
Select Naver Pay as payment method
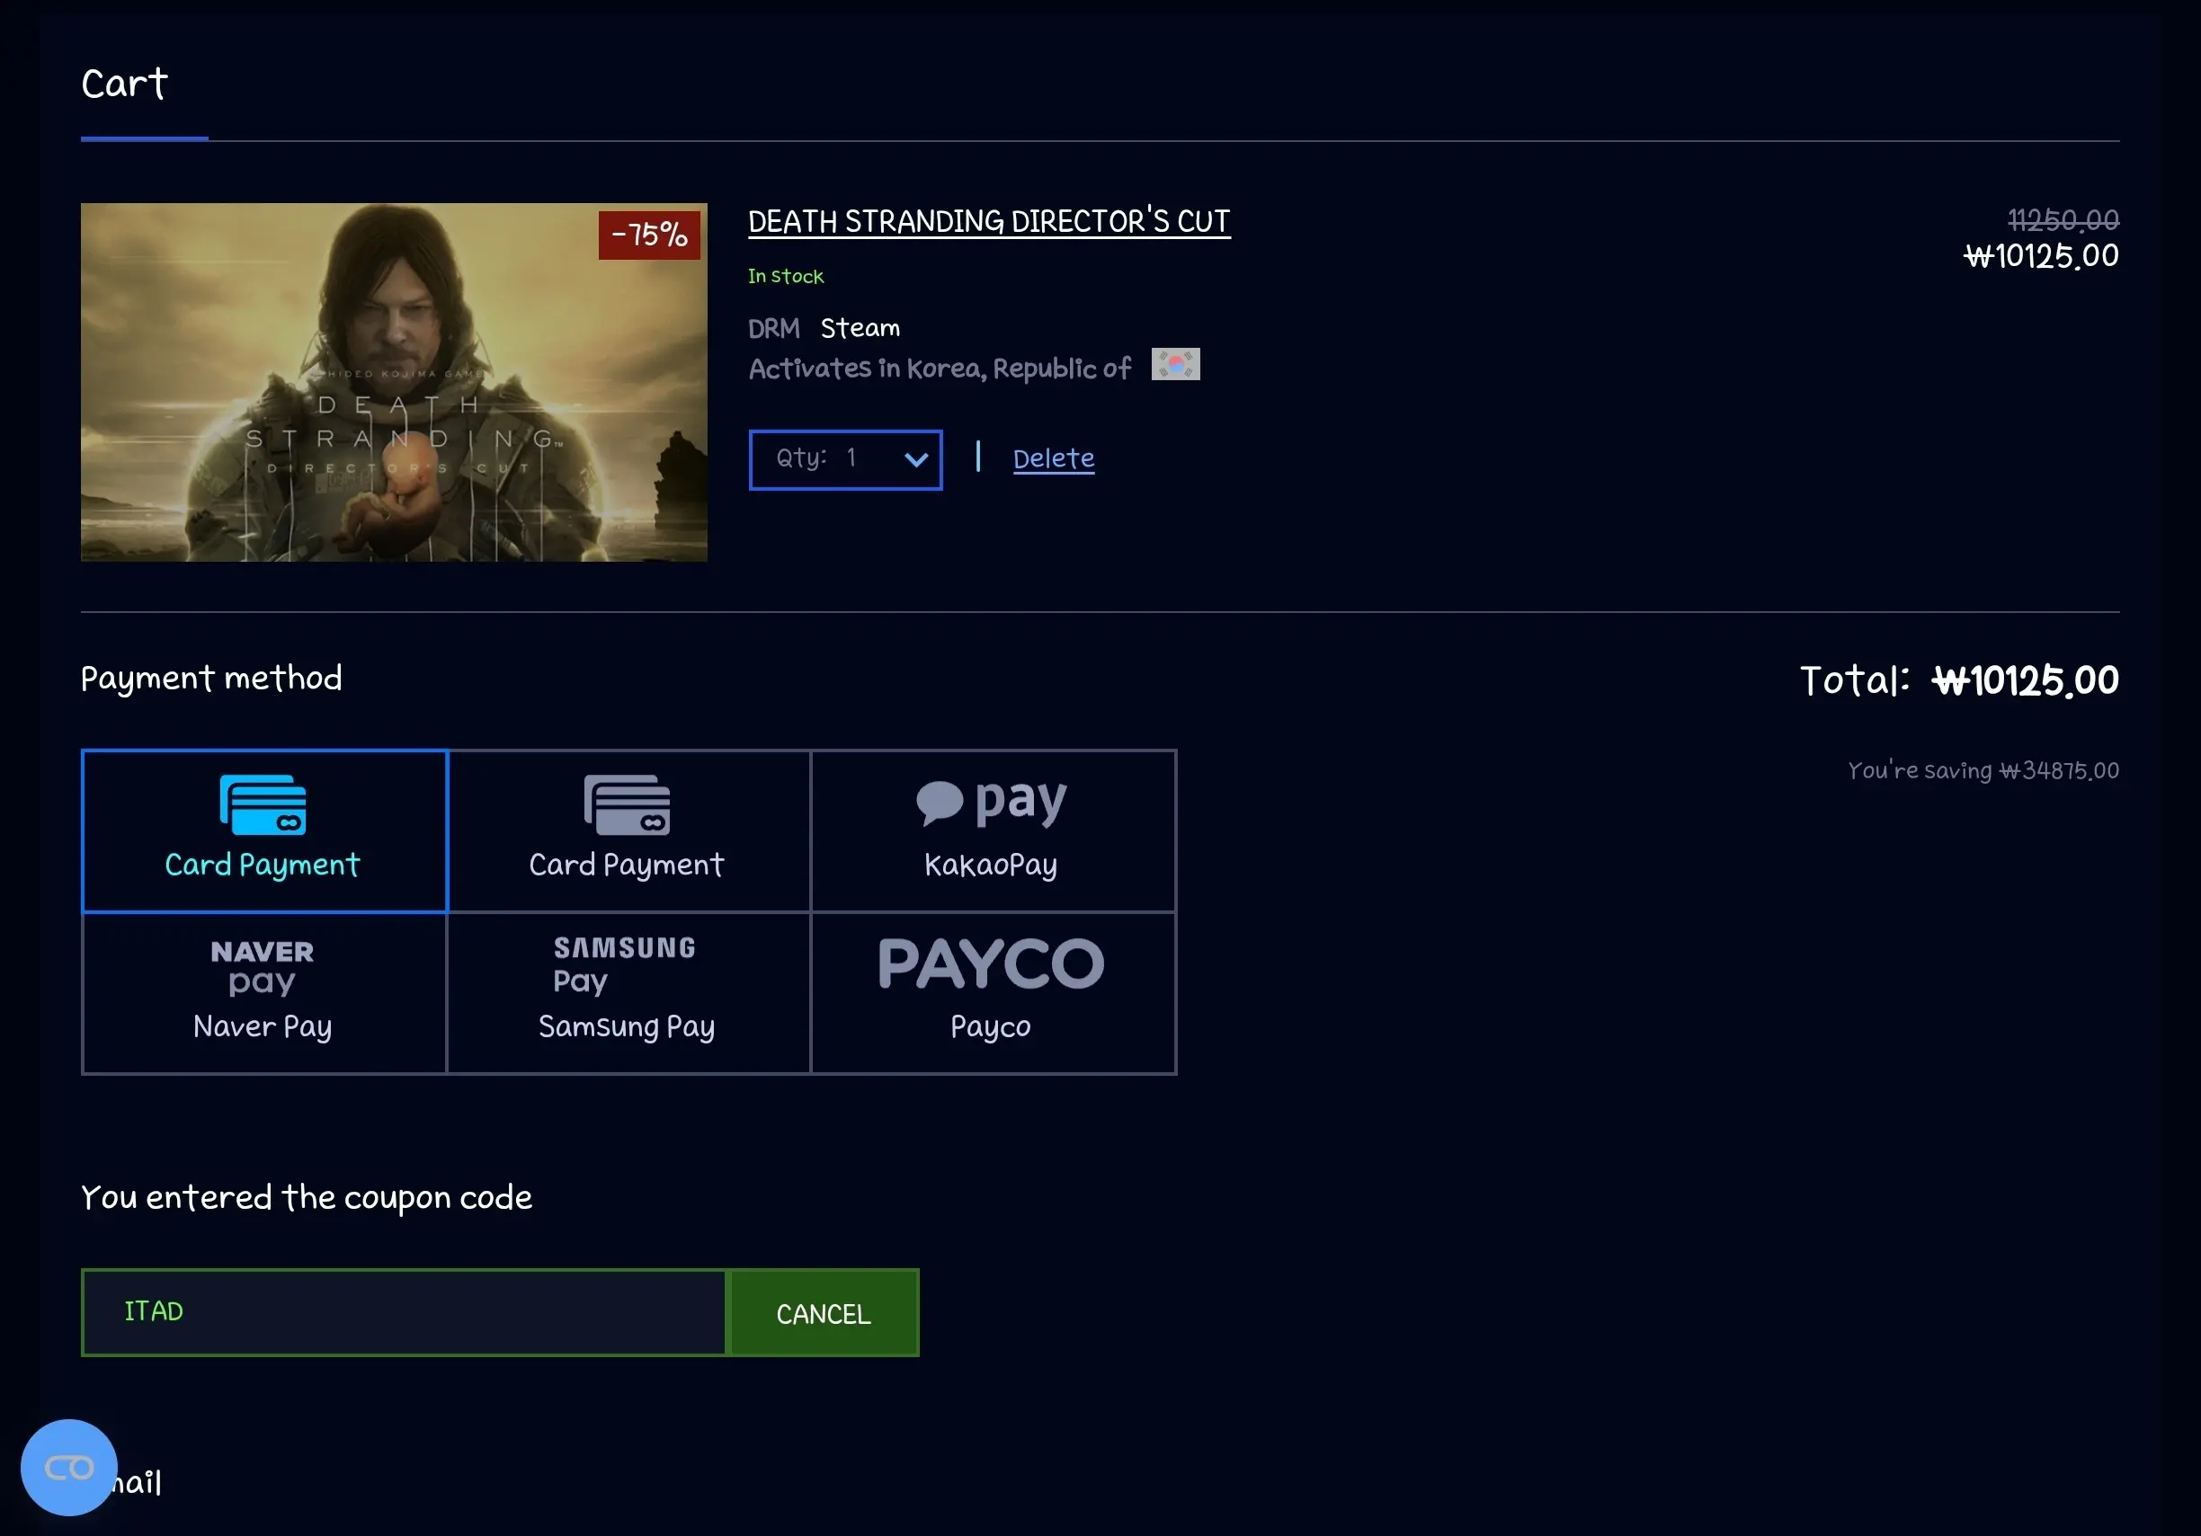(x=263, y=993)
